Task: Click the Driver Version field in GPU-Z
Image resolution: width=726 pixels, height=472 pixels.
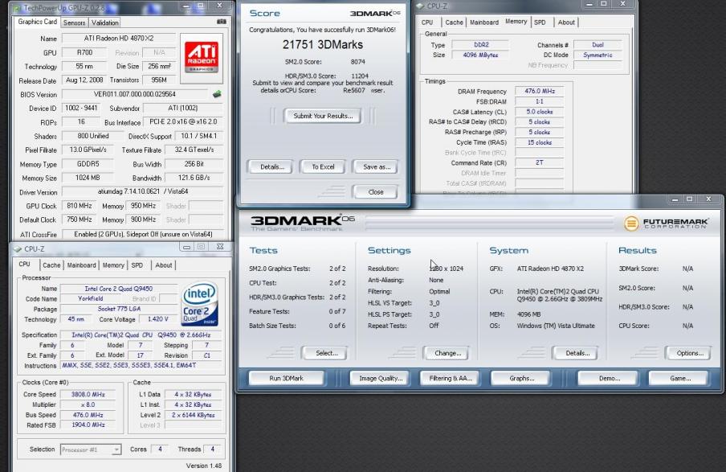Action: [x=143, y=191]
